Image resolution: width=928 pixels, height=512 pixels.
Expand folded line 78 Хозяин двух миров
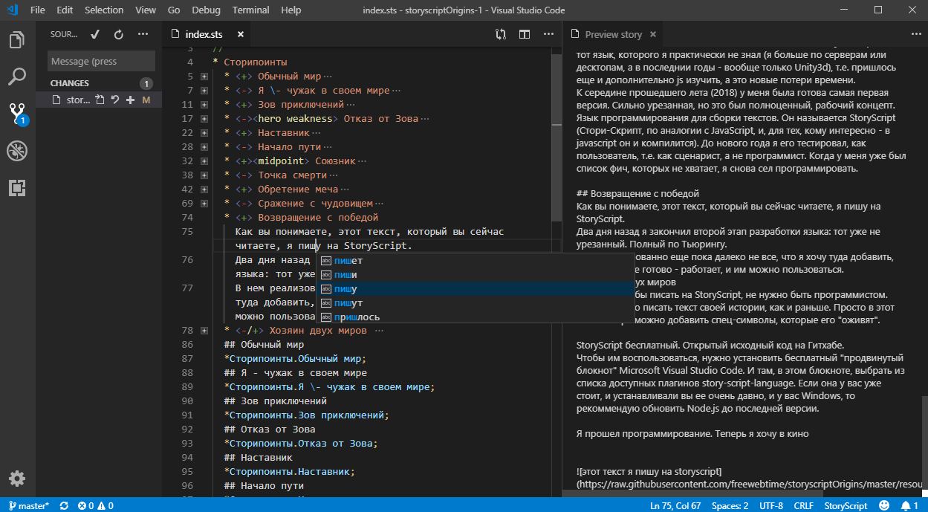[x=204, y=331]
